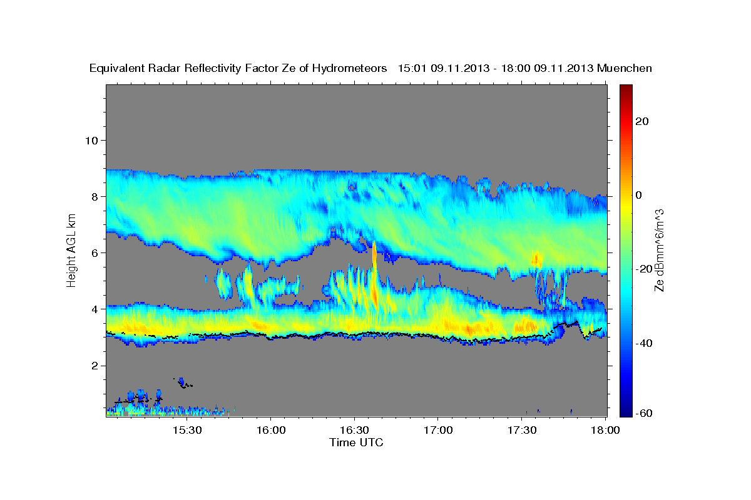Click the colorbar tick label 0

coord(639,195)
